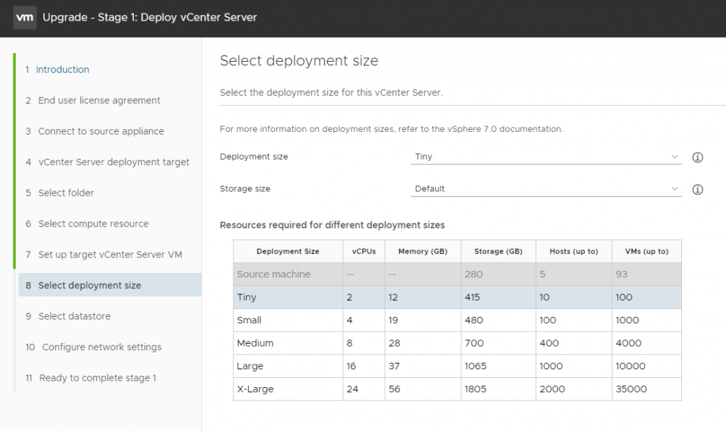Viewport: 726px width, 431px height.
Task: Click VMs value 35000 in X-Large row
Action: pos(631,389)
